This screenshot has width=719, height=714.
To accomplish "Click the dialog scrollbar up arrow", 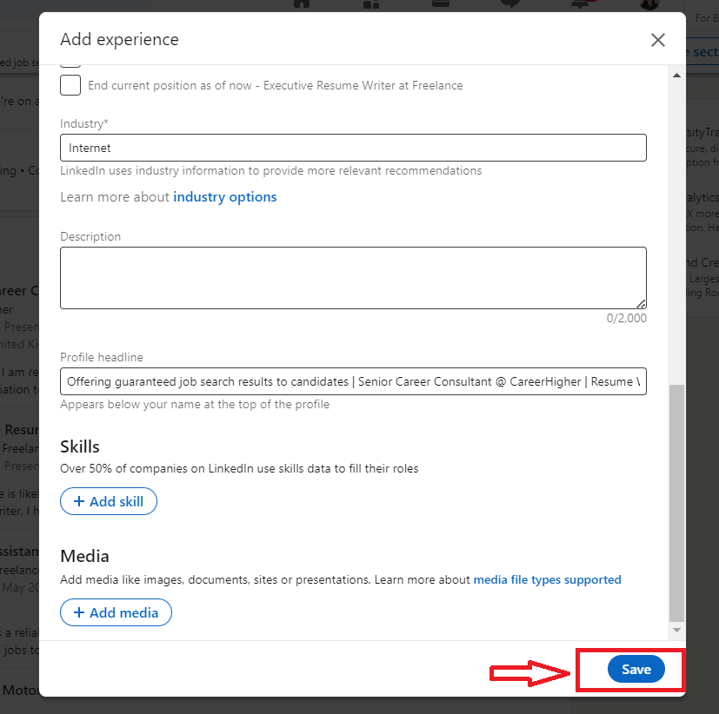I will point(676,75).
